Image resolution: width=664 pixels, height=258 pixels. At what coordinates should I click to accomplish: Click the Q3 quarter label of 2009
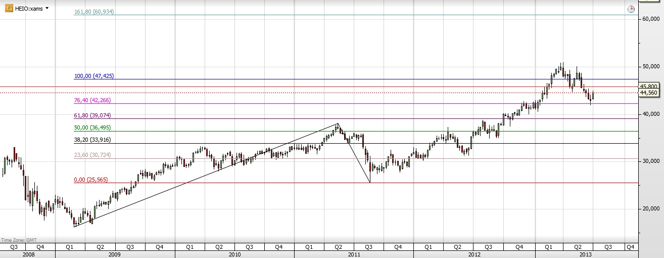tap(130, 247)
